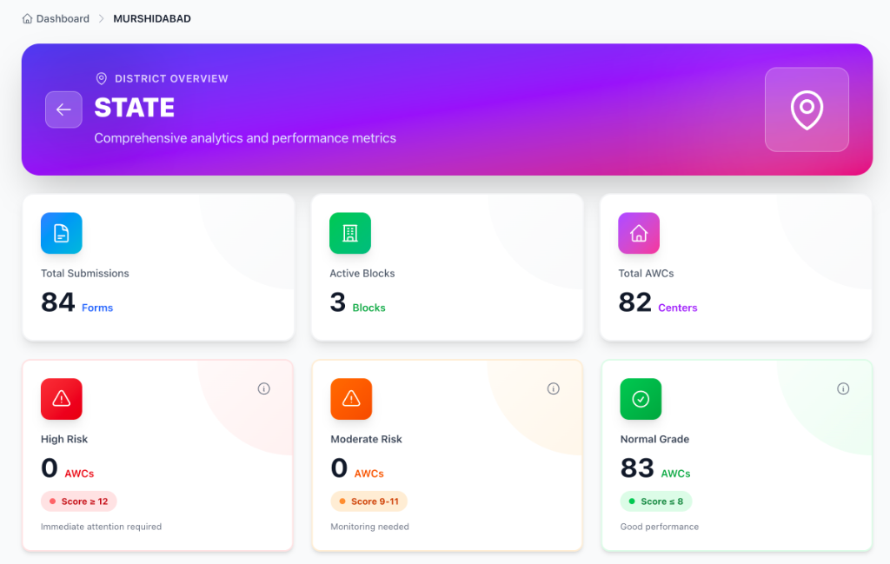Click the Moderate Risk info circle icon

tap(554, 388)
